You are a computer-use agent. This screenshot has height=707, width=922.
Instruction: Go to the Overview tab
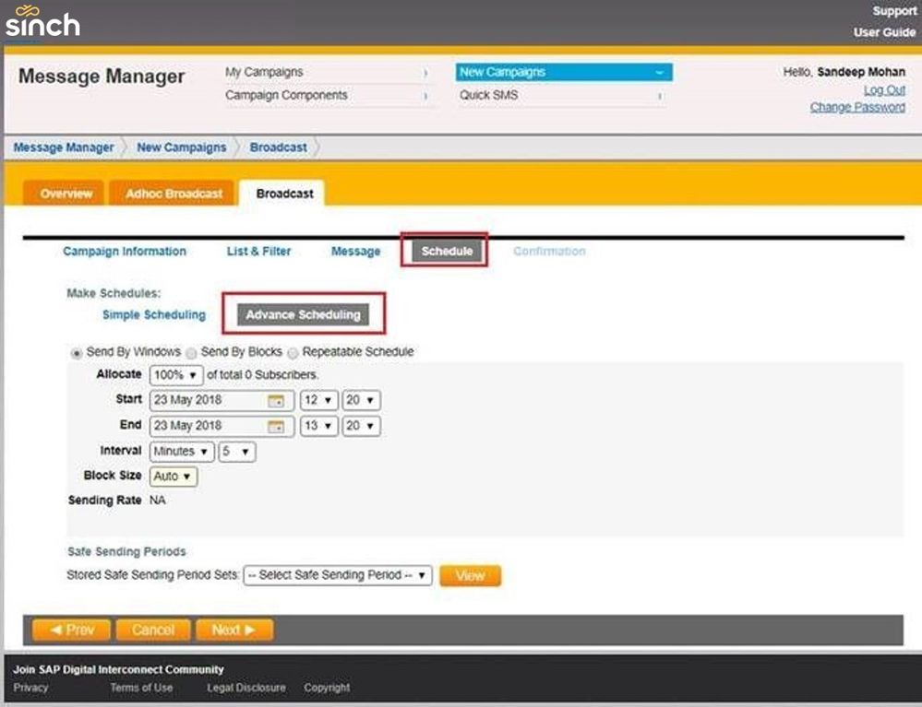click(66, 194)
